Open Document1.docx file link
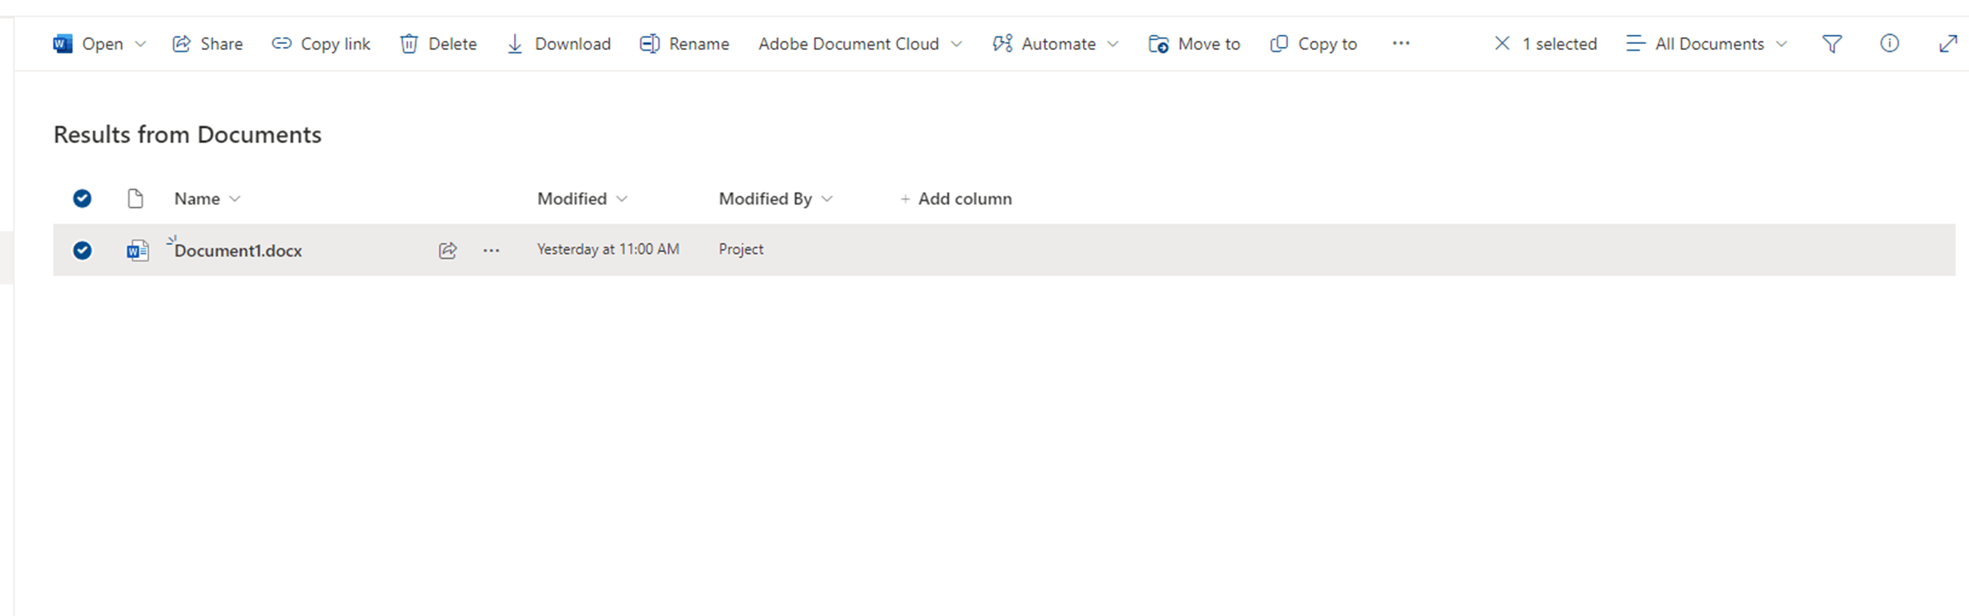1969x616 pixels. pos(238,250)
